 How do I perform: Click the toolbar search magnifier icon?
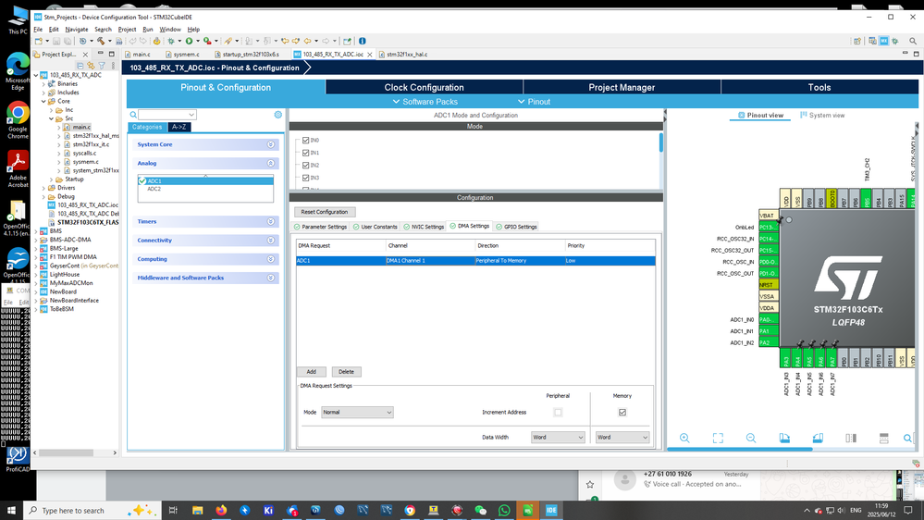coord(913,42)
